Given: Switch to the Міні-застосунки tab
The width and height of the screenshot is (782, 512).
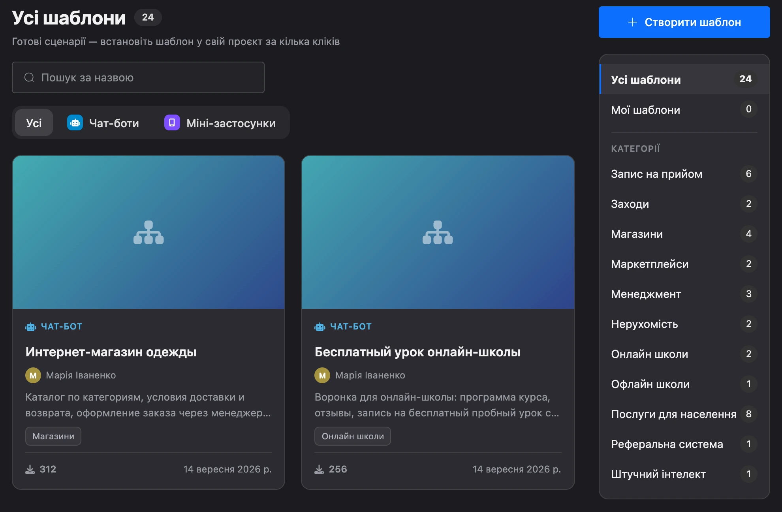Looking at the screenshot, I should point(220,123).
